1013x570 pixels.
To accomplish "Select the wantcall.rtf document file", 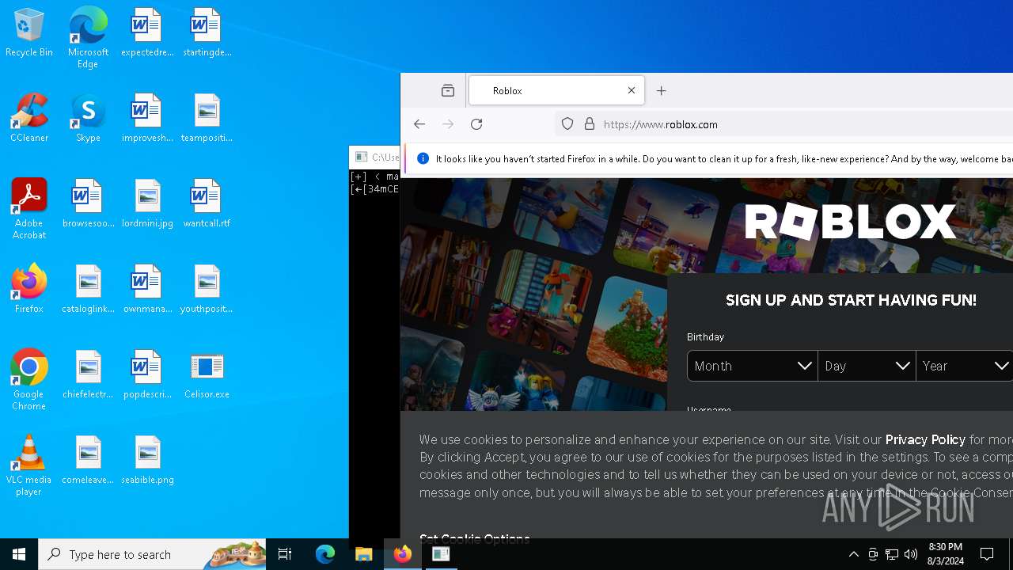I will [x=207, y=204].
